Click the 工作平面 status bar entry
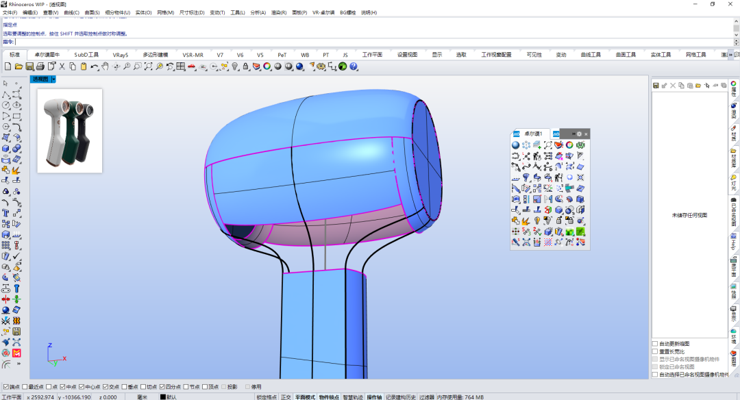Image resolution: width=740 pixels, height=400 pixels. [12, 397]
